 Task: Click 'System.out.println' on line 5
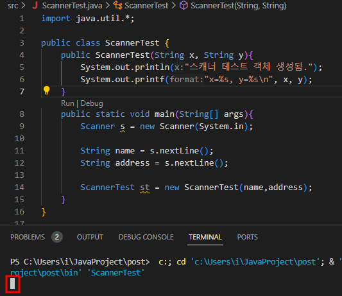click(125, 67)
